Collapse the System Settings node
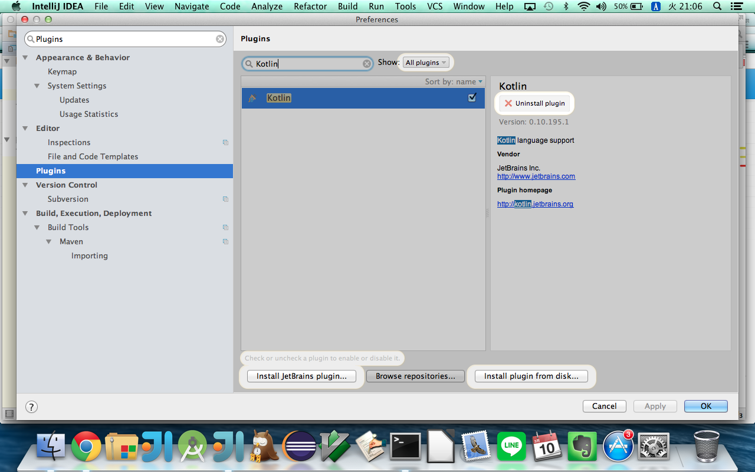 point(37,86)
